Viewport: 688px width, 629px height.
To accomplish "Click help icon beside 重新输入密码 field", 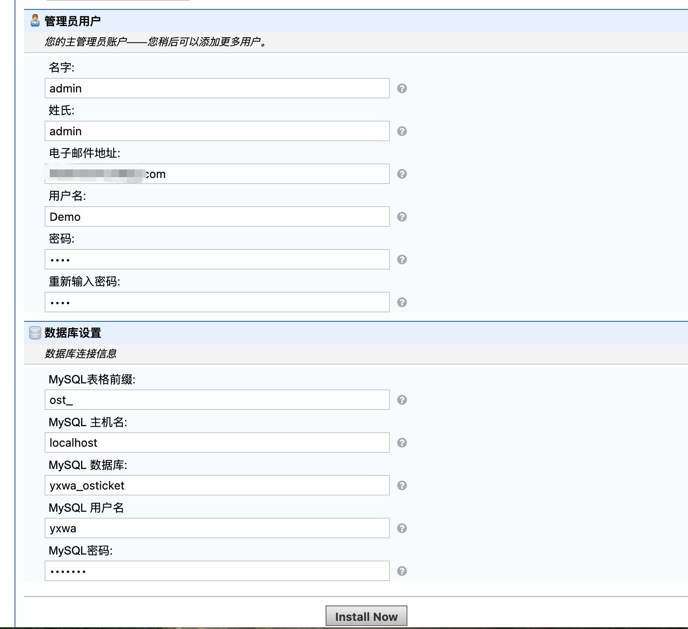I will (x=402, y=303).
